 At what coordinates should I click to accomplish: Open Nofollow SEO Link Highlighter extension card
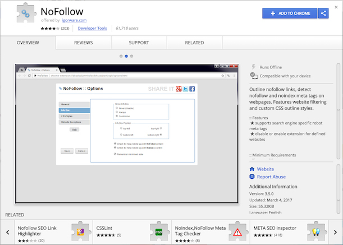pyautogui.click(x=53, y=232)
